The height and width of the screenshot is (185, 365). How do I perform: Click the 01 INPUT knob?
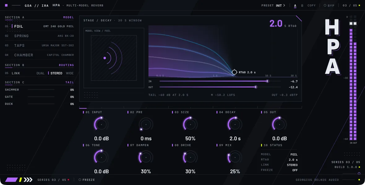tap(101, 125)
